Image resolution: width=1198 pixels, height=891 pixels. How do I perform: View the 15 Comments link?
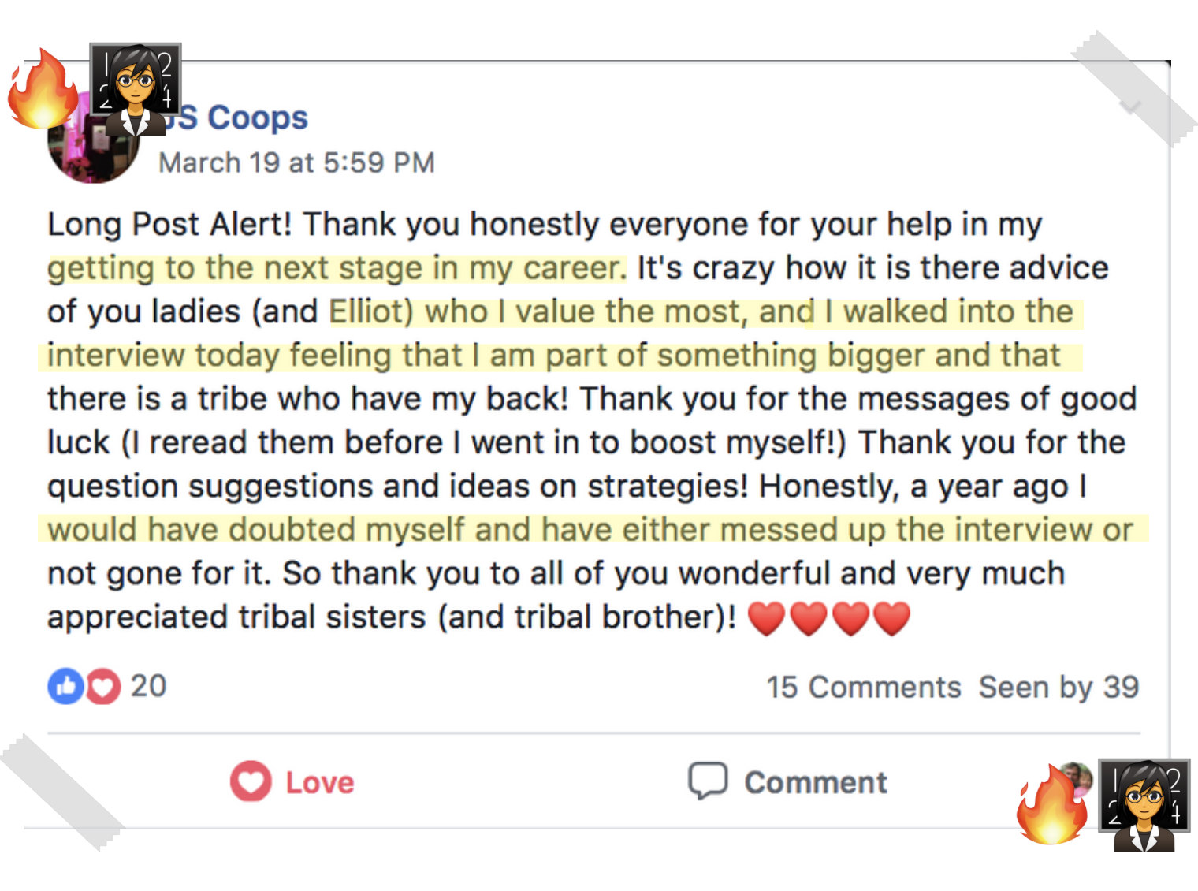[x=863, y=688]
